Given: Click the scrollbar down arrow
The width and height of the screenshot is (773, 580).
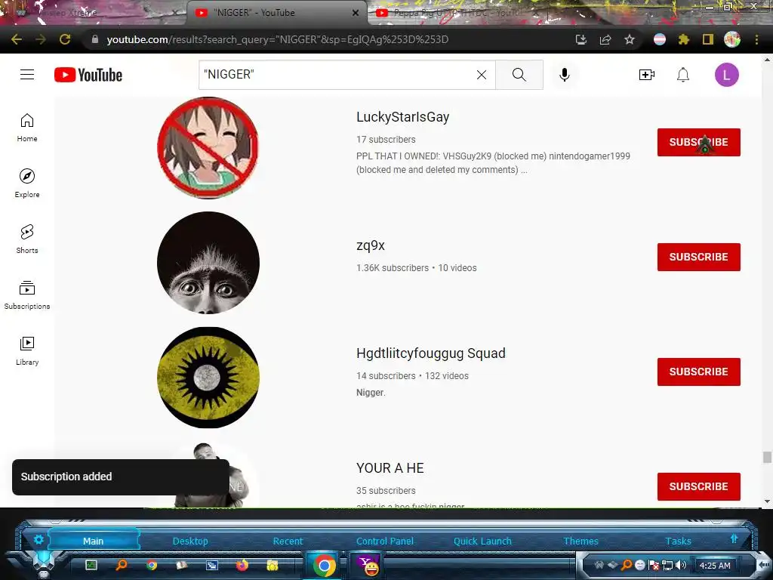Looking at the screenshot, I should [x=767, y=501].
